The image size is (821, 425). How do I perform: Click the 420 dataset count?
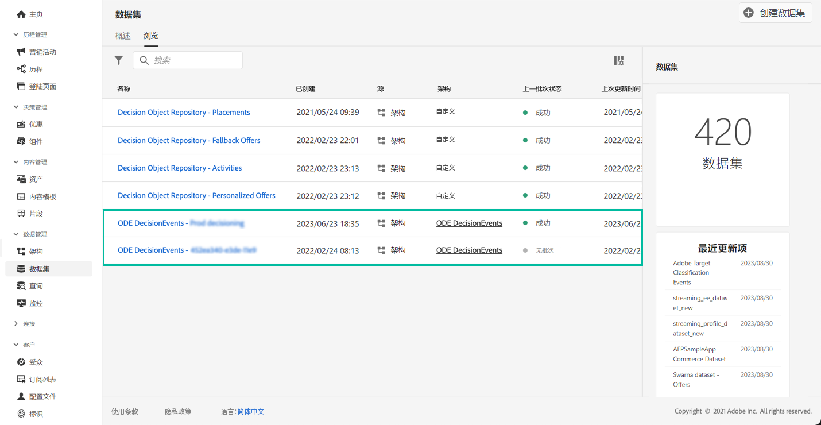(723, 133)
